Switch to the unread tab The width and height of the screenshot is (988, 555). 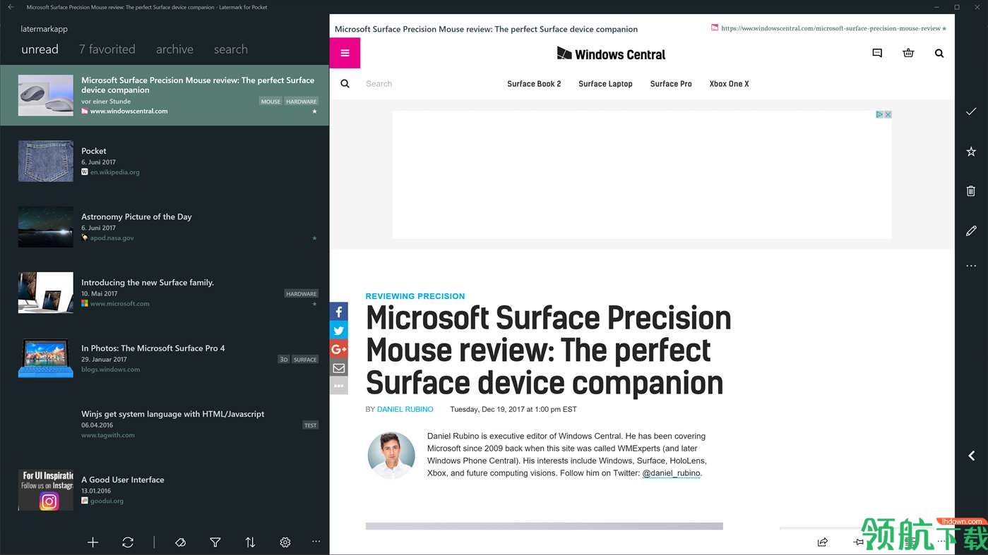[x=40, y=49]
